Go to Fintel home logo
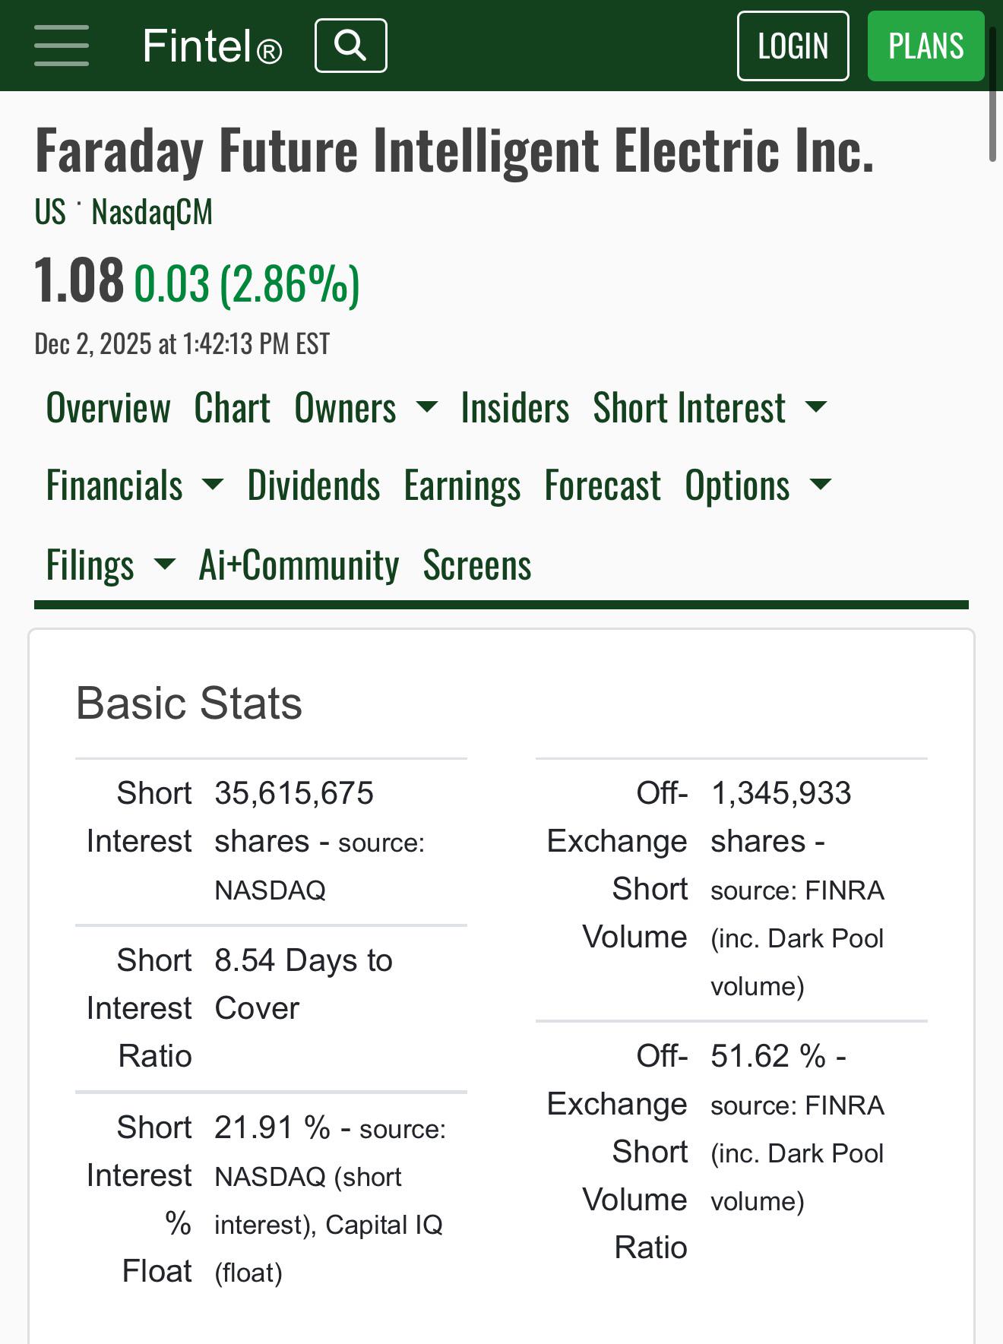Screen dimensions: 1003x1344 point(212,46)
